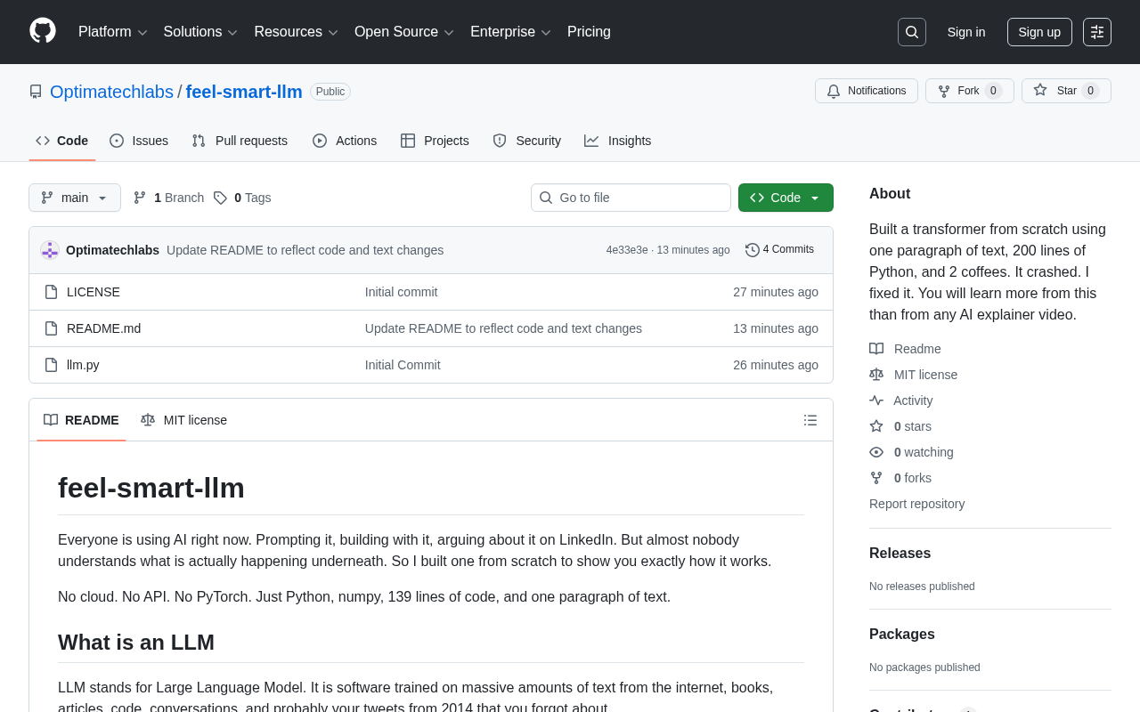Image resolution: width=1140 pixels, height=712 pixels.
Task: Select the Pricing menu item
Action: click(589, 31)
